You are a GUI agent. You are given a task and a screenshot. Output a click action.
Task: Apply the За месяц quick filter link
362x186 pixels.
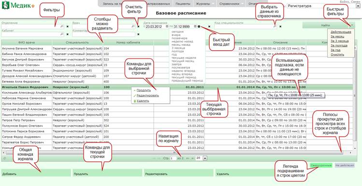tap(337, 36)
